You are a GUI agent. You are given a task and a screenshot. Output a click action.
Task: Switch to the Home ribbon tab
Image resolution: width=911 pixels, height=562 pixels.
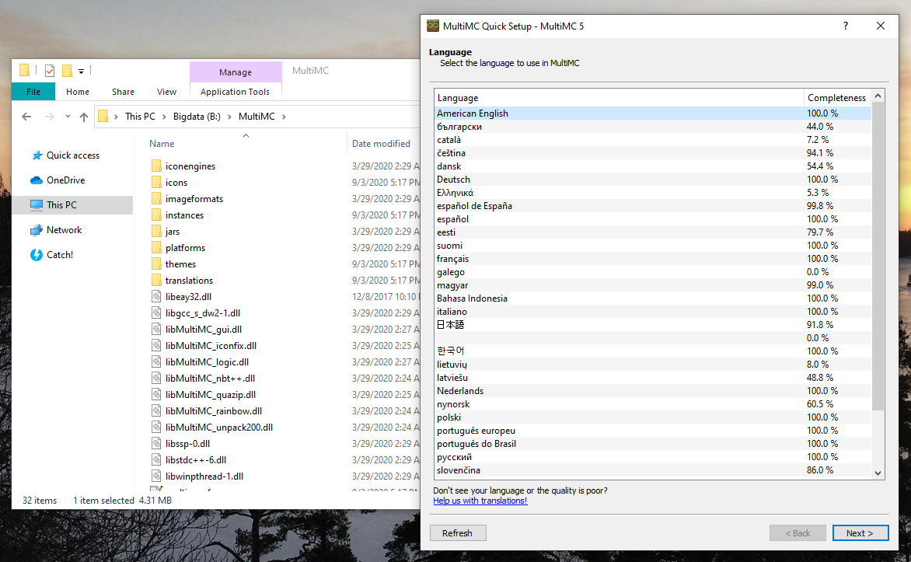point(77,91)
